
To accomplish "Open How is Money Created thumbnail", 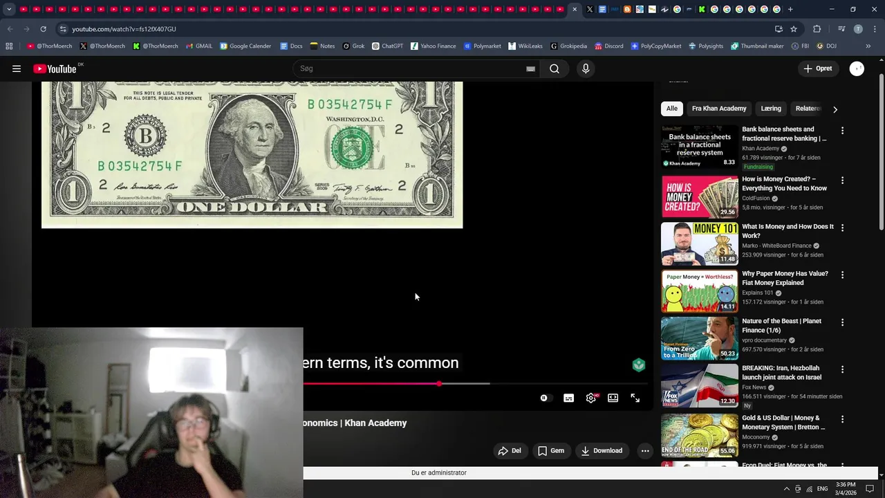I will click(700, 196).
